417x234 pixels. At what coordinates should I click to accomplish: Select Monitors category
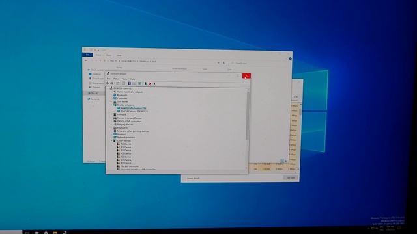122,135
